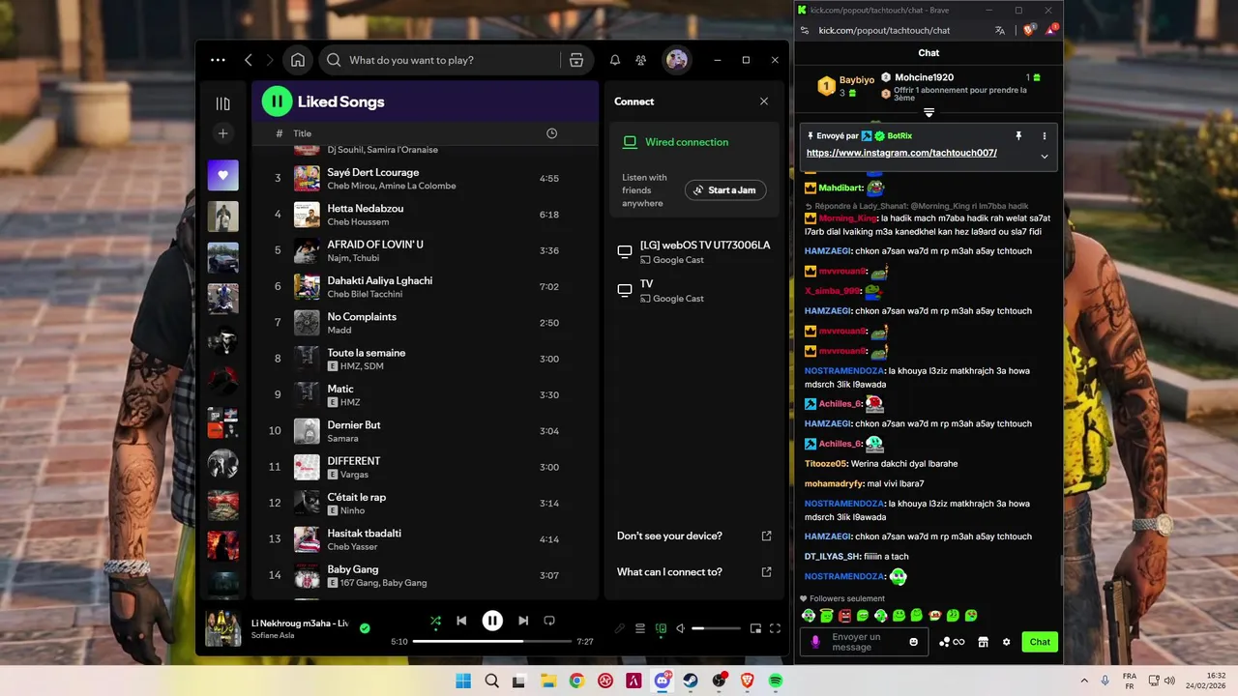Connect to [LG] webOS TV UT73006LA
The width and height of the screenshot is (1238, 696).
coord(694,251)
